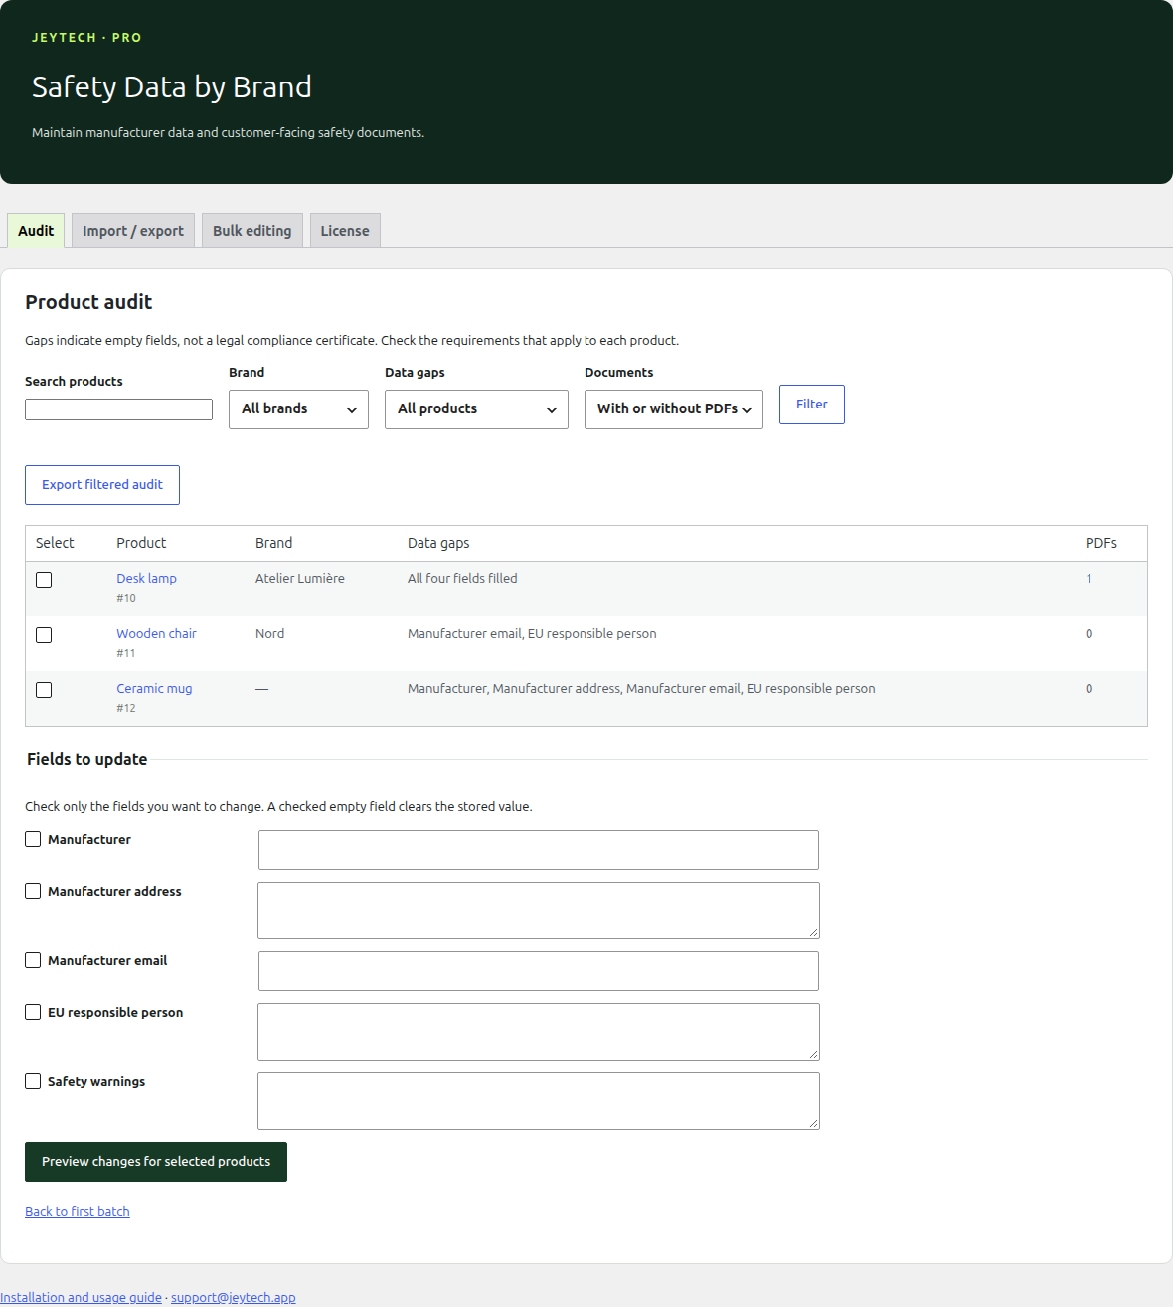1173x1307 pixels.
Task: Click the Atelier Lumière brand cell
Action: 300,578
